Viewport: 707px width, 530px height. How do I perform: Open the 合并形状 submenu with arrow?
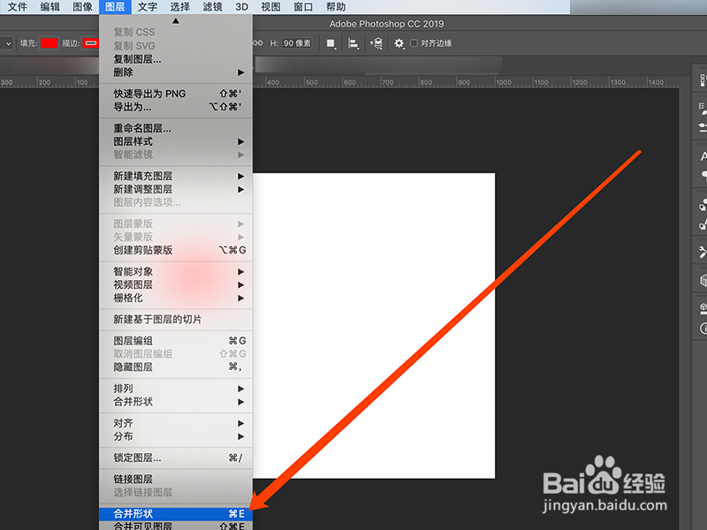[176, 402]
